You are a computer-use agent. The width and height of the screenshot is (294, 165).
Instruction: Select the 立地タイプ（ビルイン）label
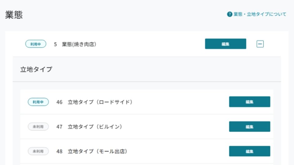(x=95, y=127)
